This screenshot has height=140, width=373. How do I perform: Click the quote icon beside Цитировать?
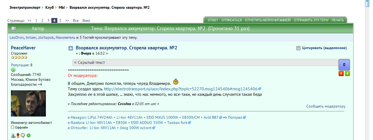pos(298,48)
